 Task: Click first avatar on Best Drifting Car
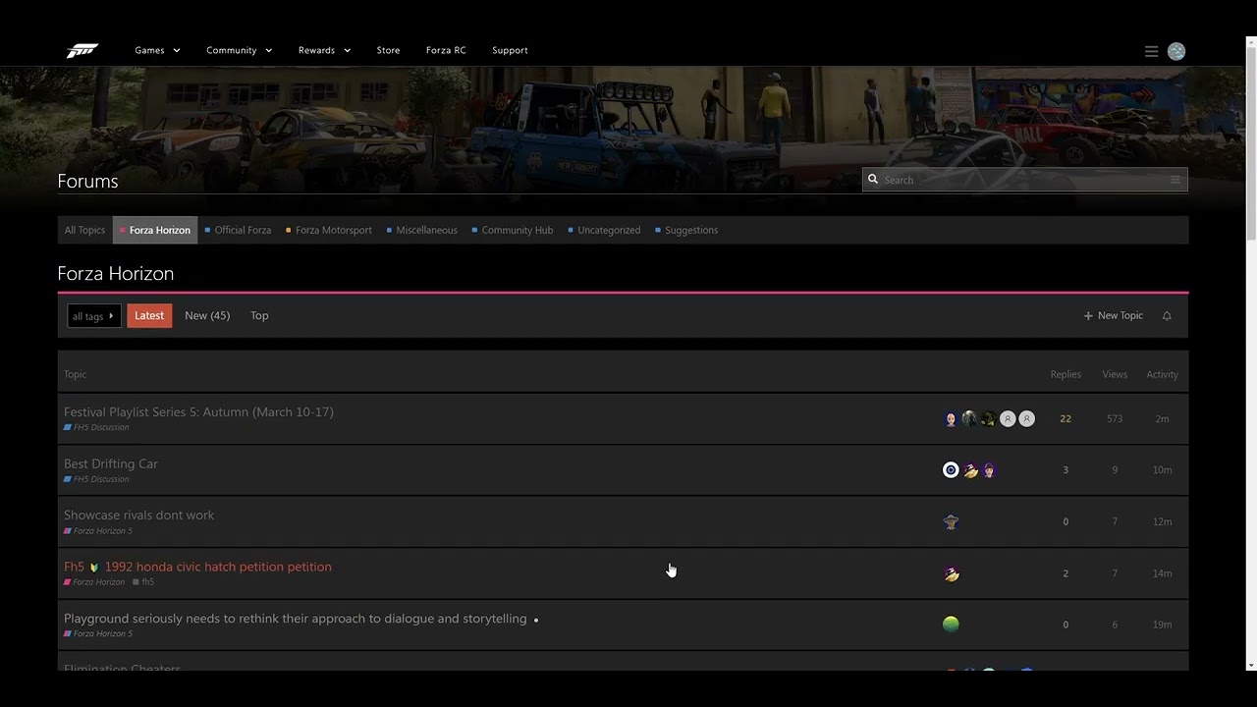click(x=951, y=470)
